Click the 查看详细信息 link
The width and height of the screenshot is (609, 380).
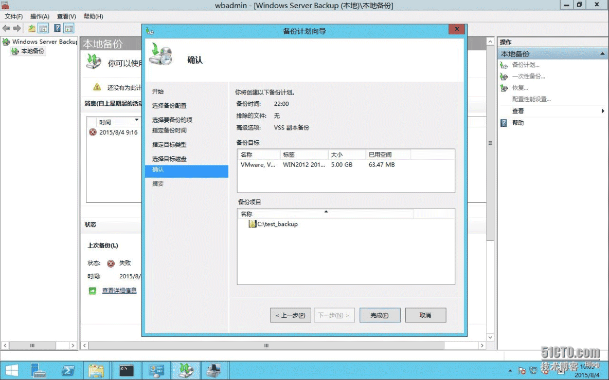point(119,291)
